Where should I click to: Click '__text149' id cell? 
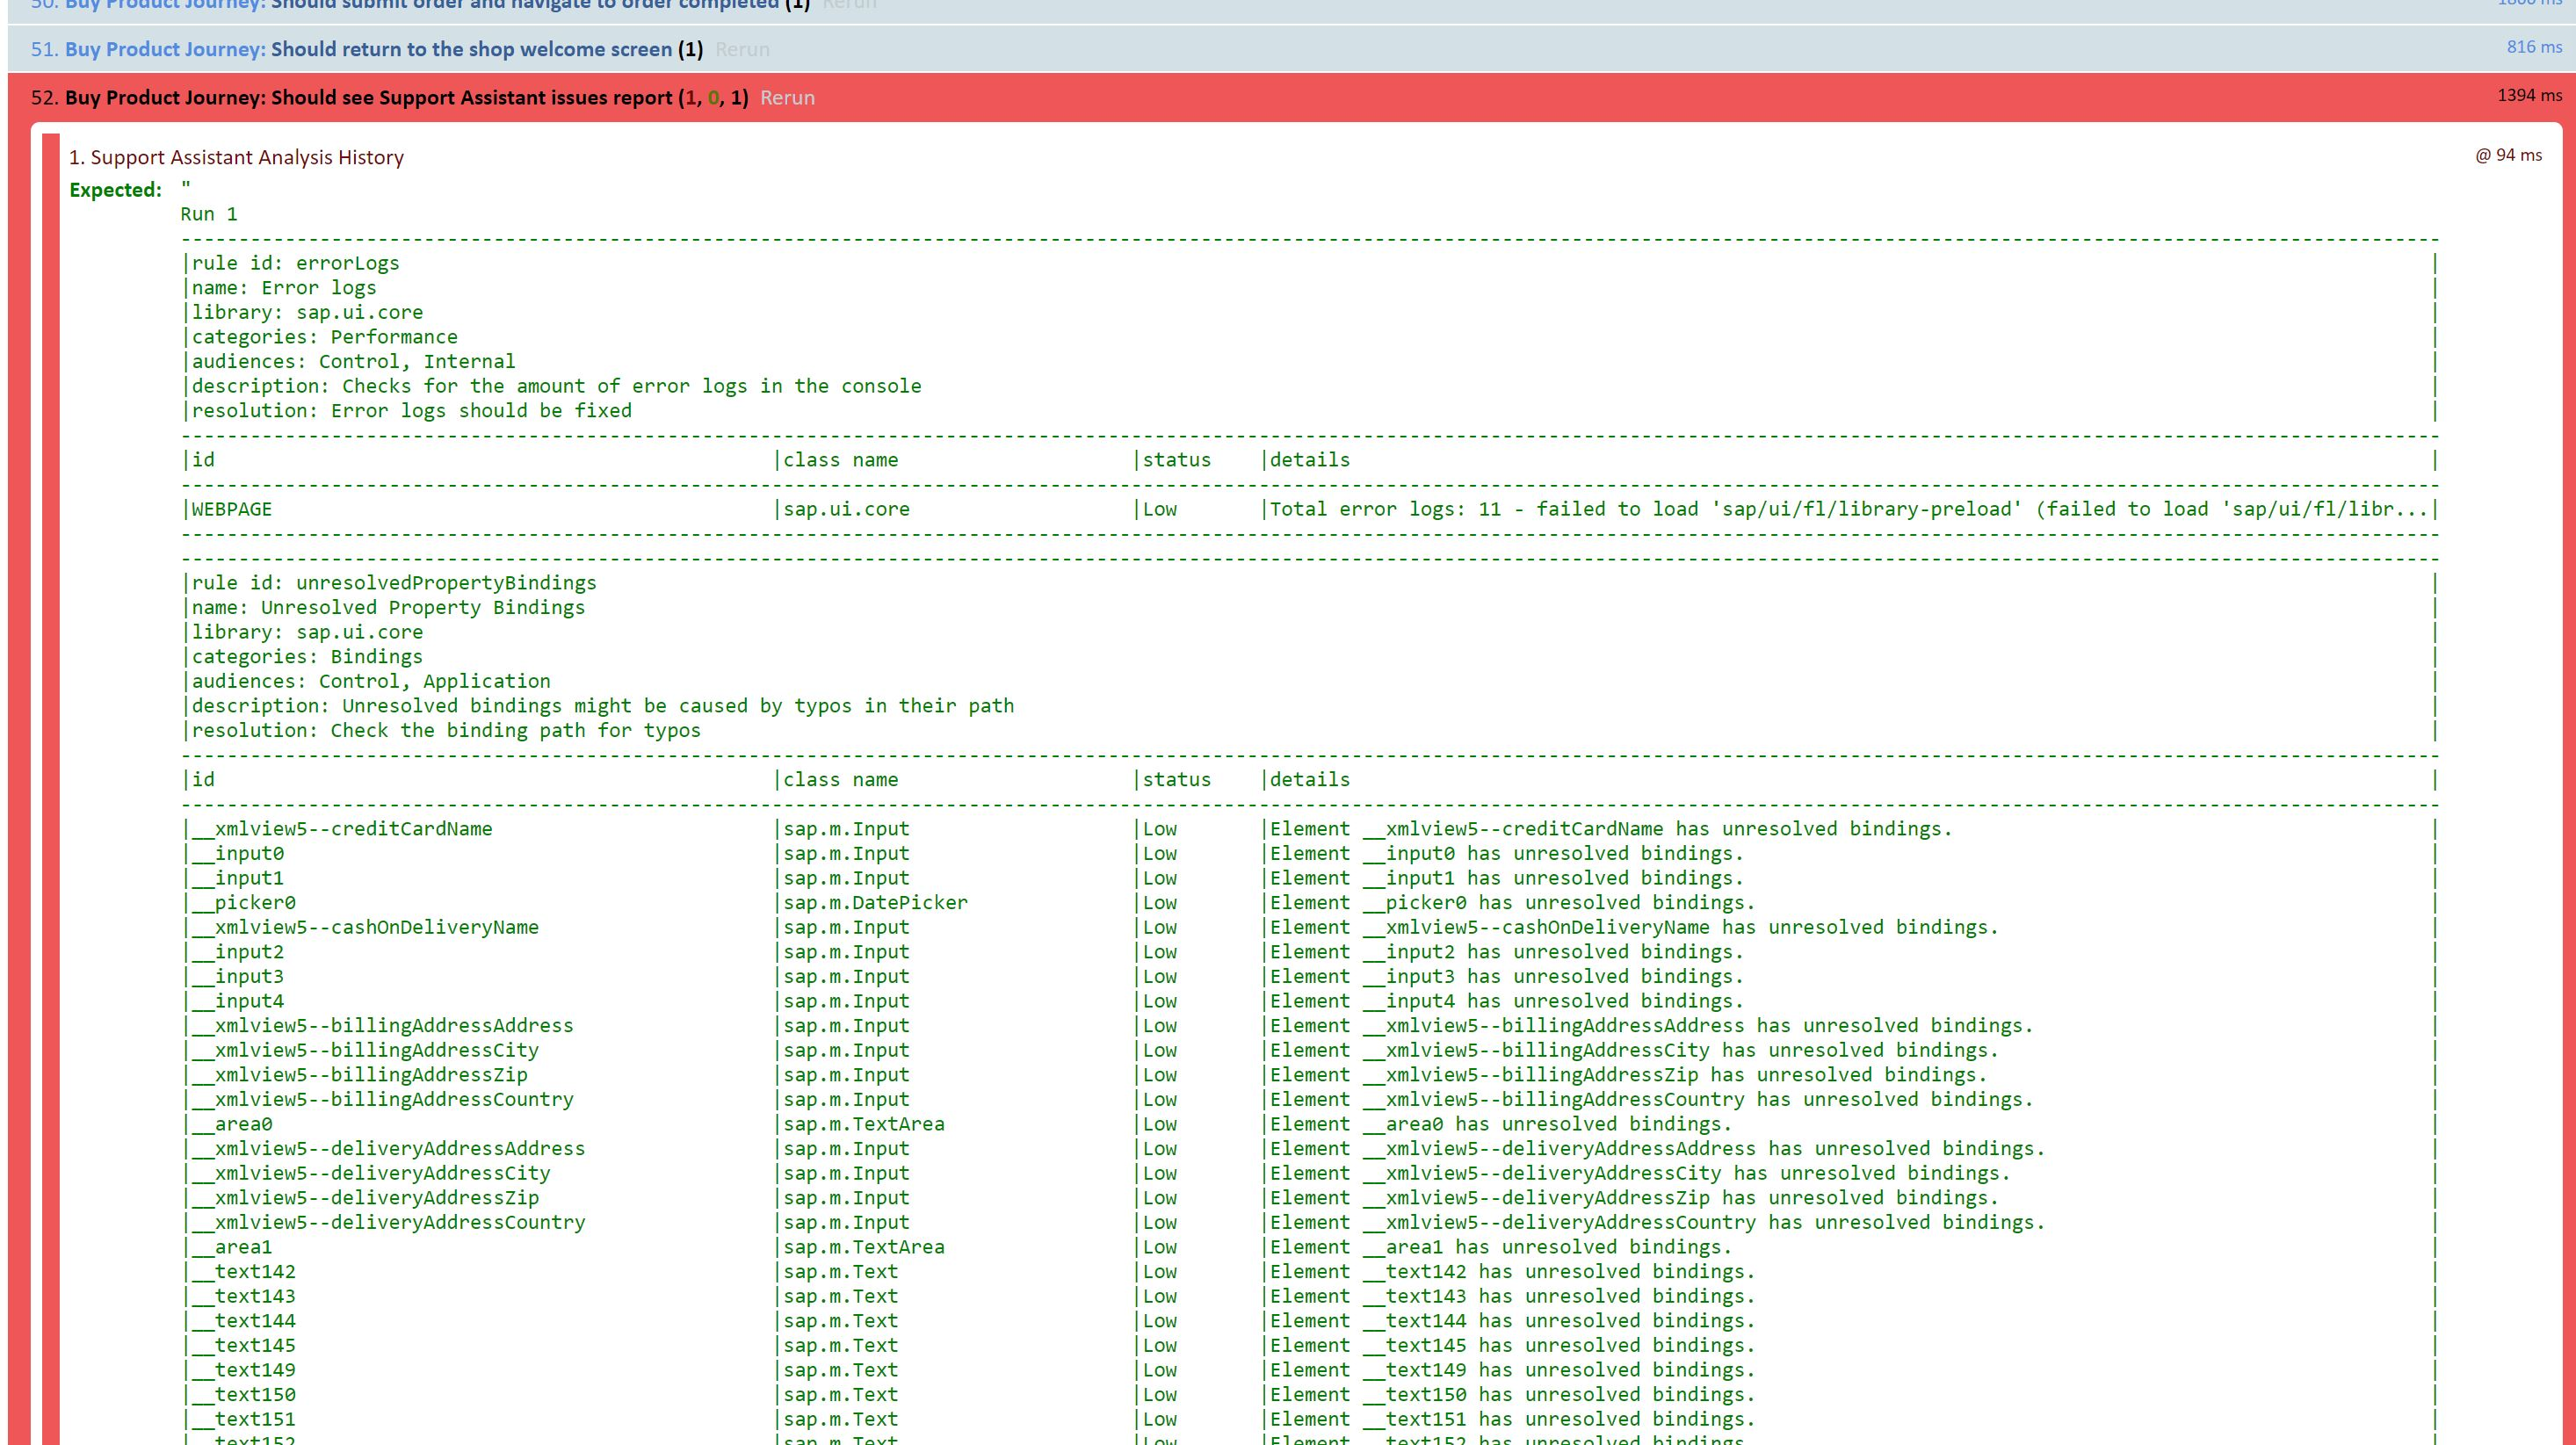(x=243, y=1370)
